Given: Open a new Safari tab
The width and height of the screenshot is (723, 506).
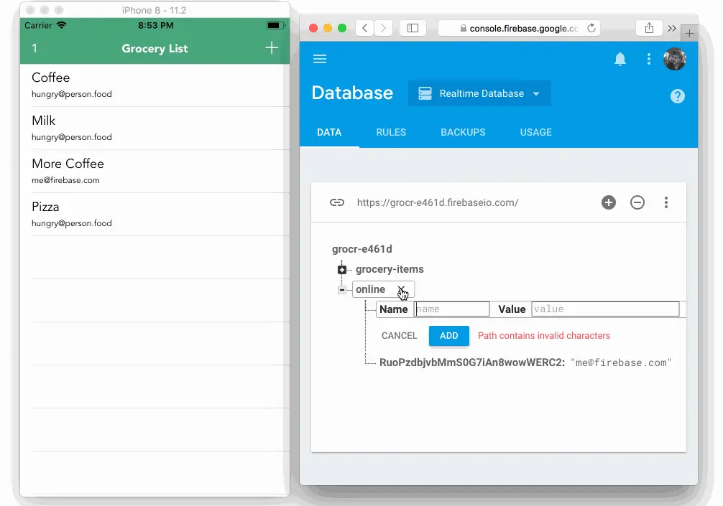Looking at the screenshot, I should click(x=689, y=33).
